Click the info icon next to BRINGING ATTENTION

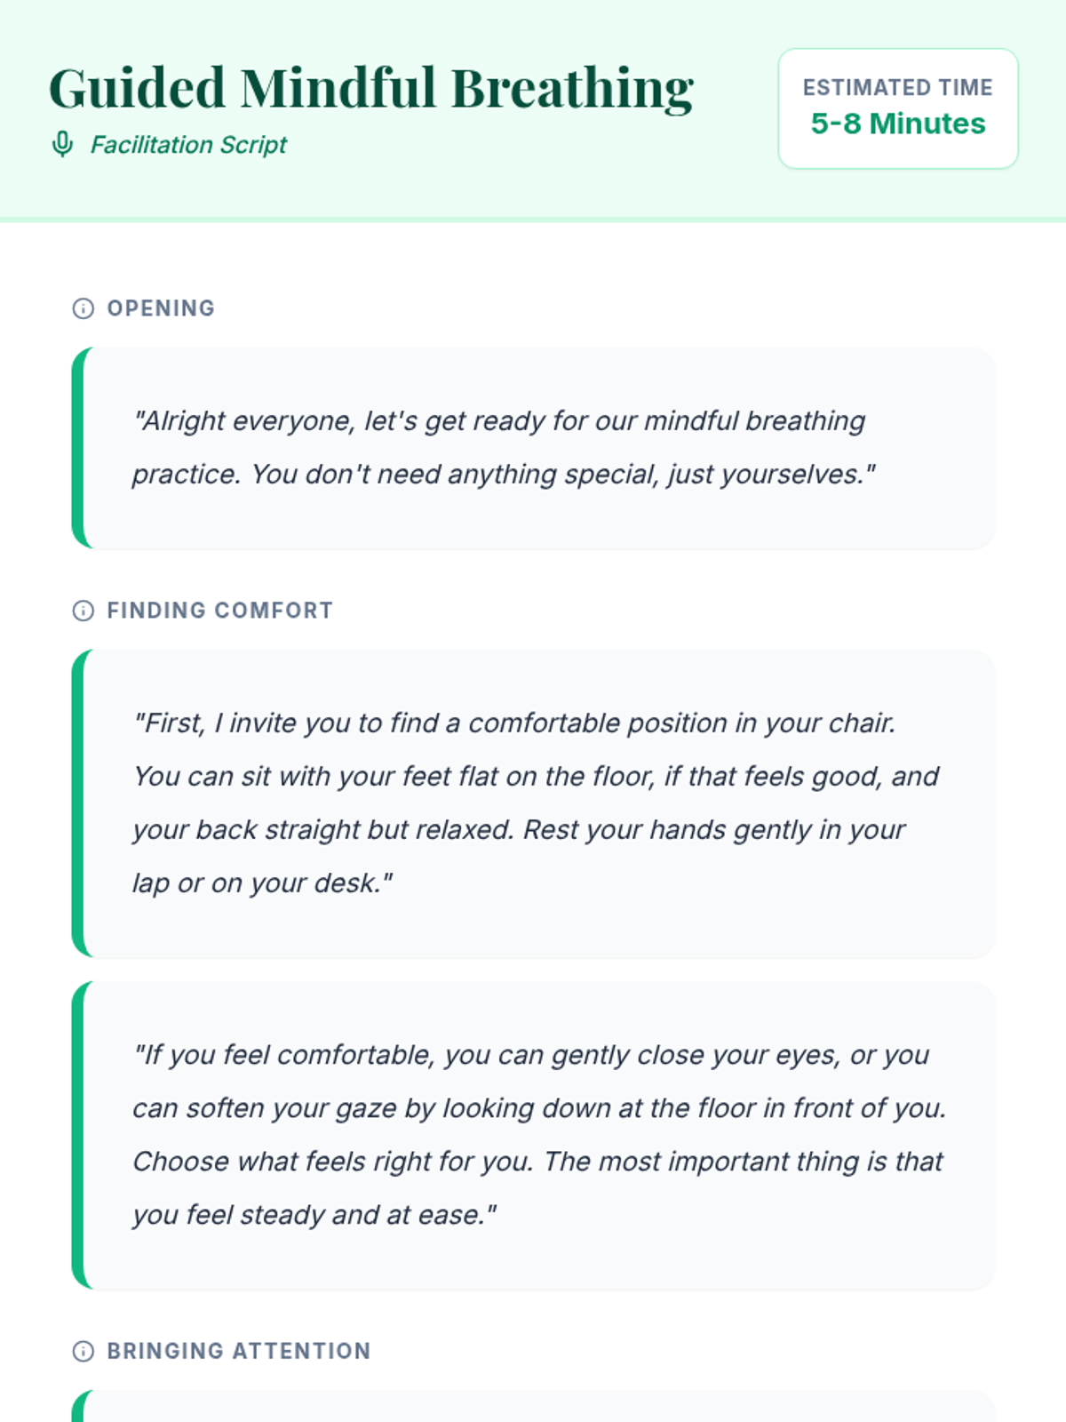pos(83,1351)
